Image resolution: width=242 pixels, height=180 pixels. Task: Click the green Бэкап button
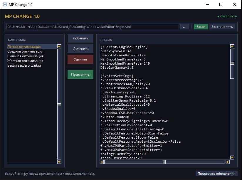click(x=201, y=27)
